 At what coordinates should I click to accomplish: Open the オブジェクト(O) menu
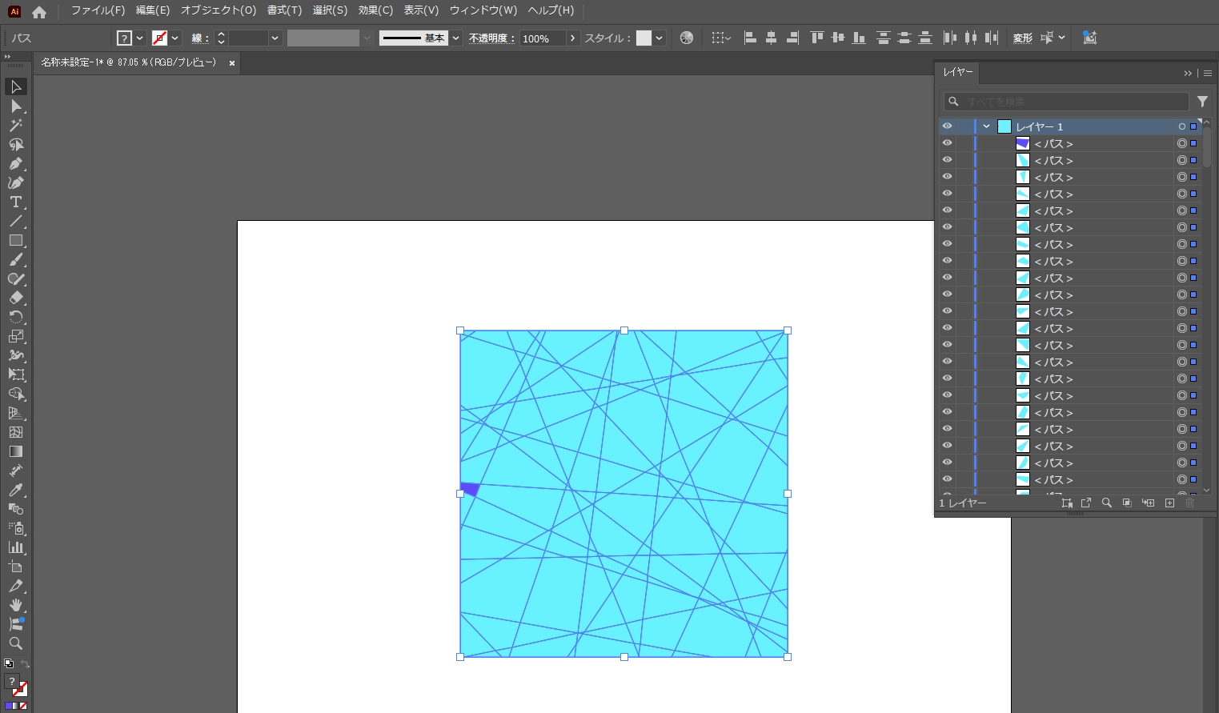point(218,10)
